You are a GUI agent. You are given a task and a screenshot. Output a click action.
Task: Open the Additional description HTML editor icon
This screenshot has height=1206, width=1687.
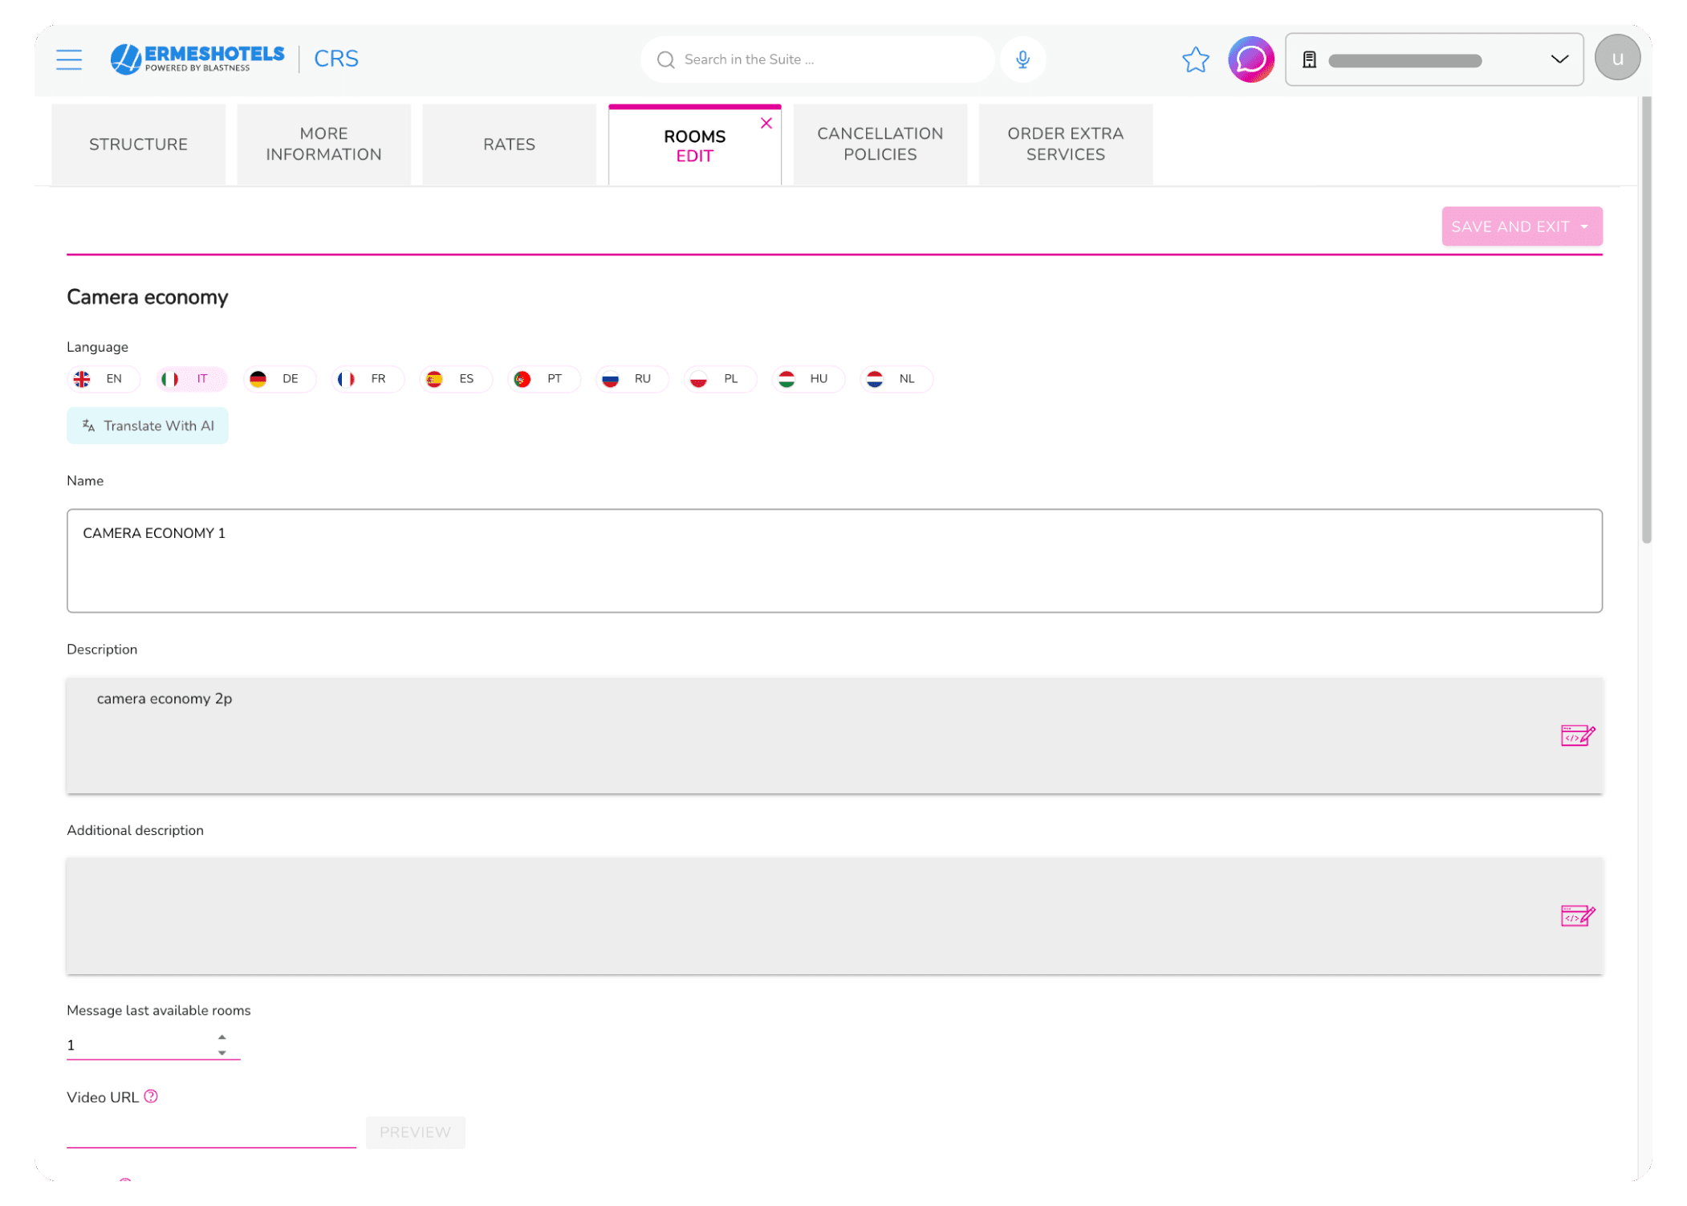(1577, 915)
